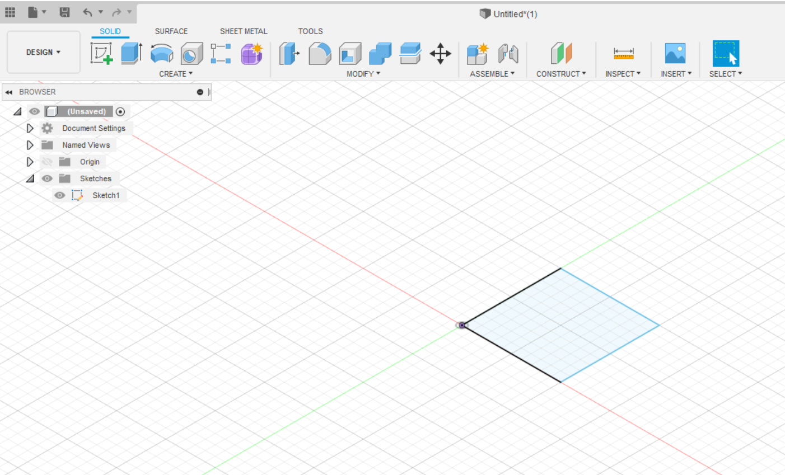Open the INSPECT menu dropdown

623,74
